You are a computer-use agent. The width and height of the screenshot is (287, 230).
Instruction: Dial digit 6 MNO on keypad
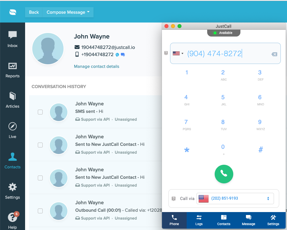point(260,100)
